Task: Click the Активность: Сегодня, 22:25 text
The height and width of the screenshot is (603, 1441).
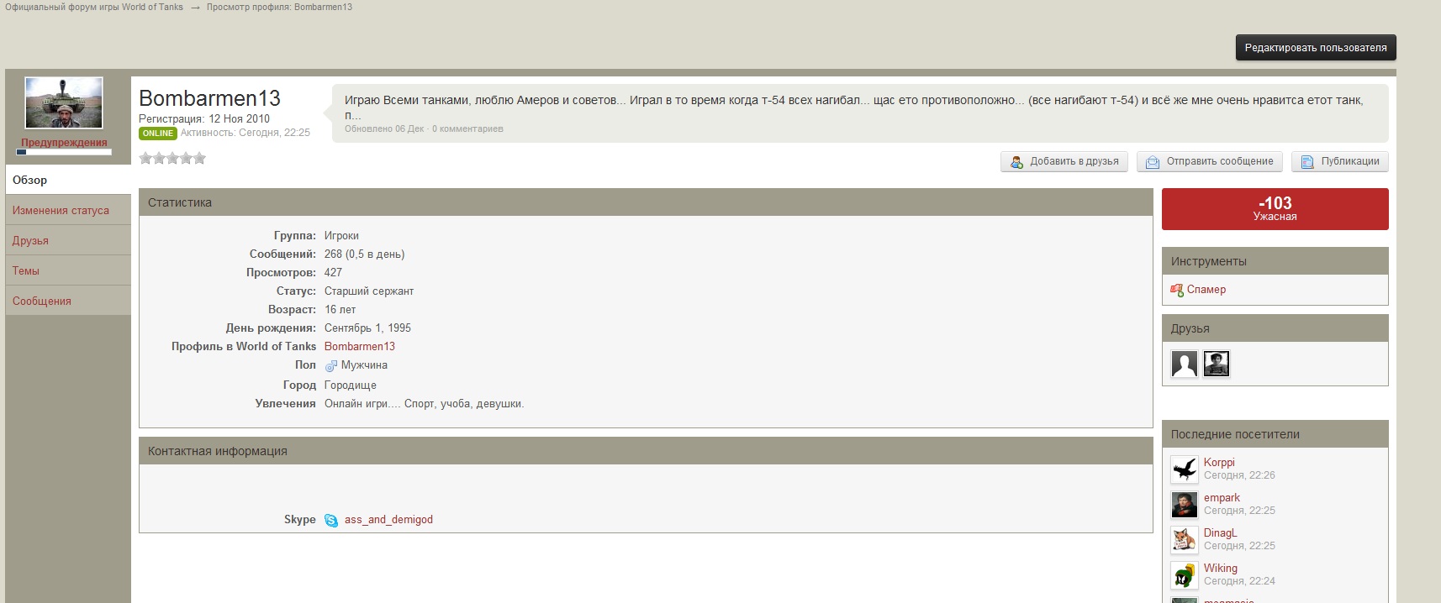Action: (x=245, y=133)
